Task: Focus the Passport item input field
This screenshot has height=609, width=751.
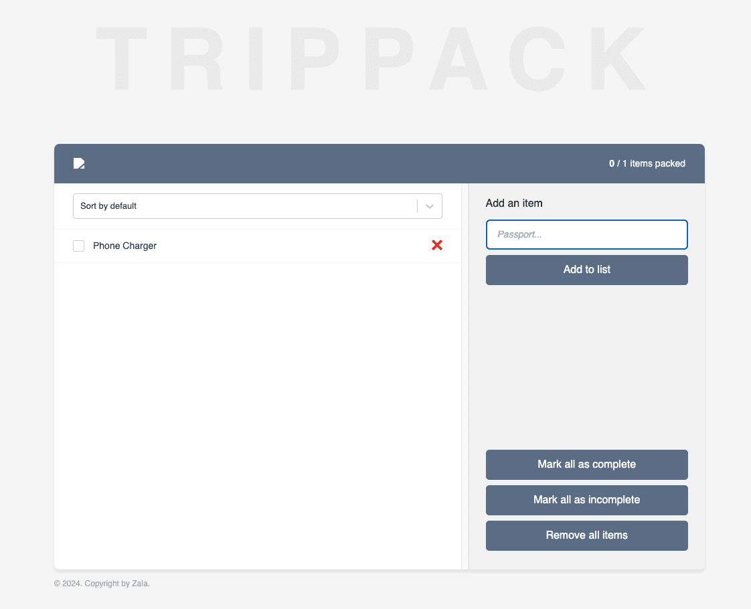Action: [x=586, y=235]
